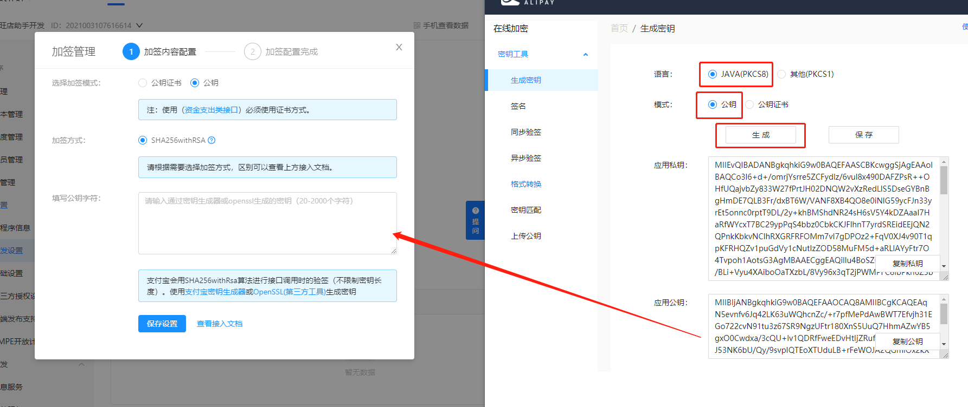Select the 公钥证书 radio in dialog
968x407 pixels.
[x=143, y=83]
